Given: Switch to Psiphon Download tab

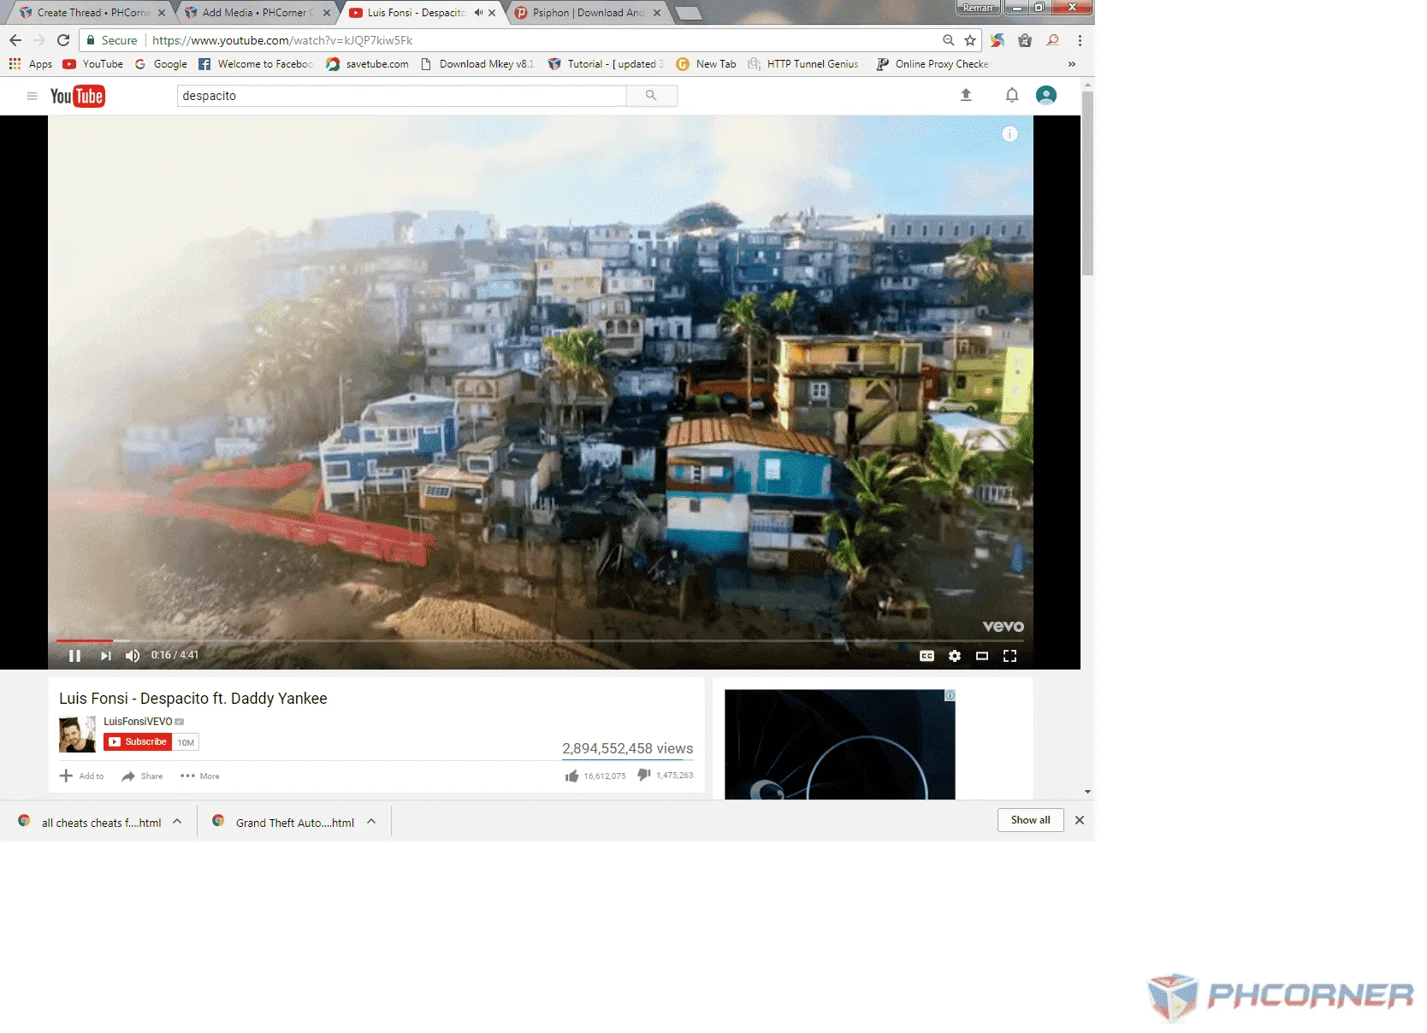Looking at the screenshot, I should click(589, 13).
